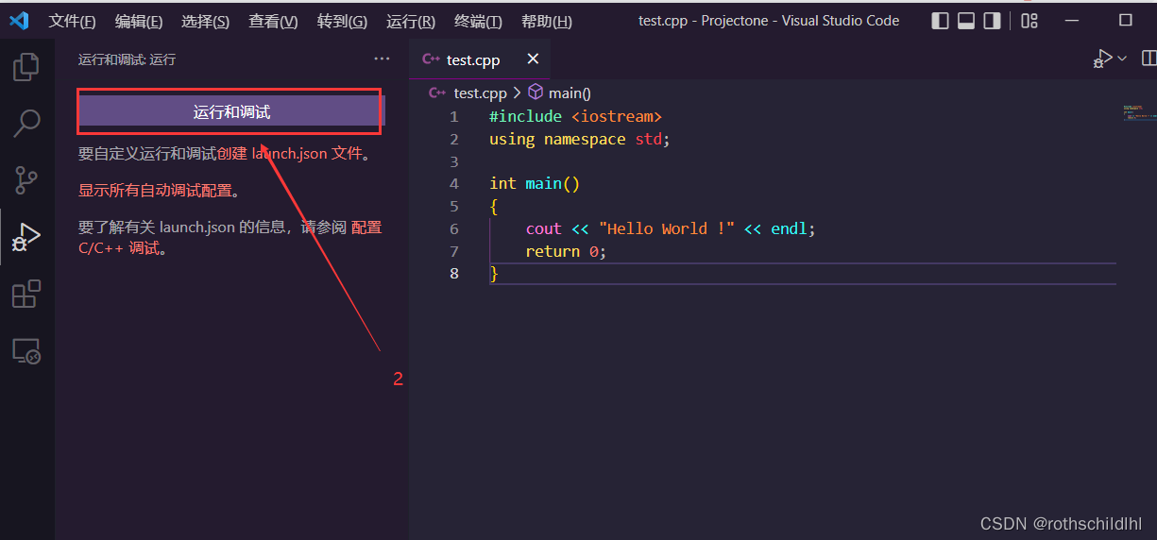The width and height of the screenshot is (1157, 540).
Task: Toggle bottom panel layout icon
Action: coord(966,21)
